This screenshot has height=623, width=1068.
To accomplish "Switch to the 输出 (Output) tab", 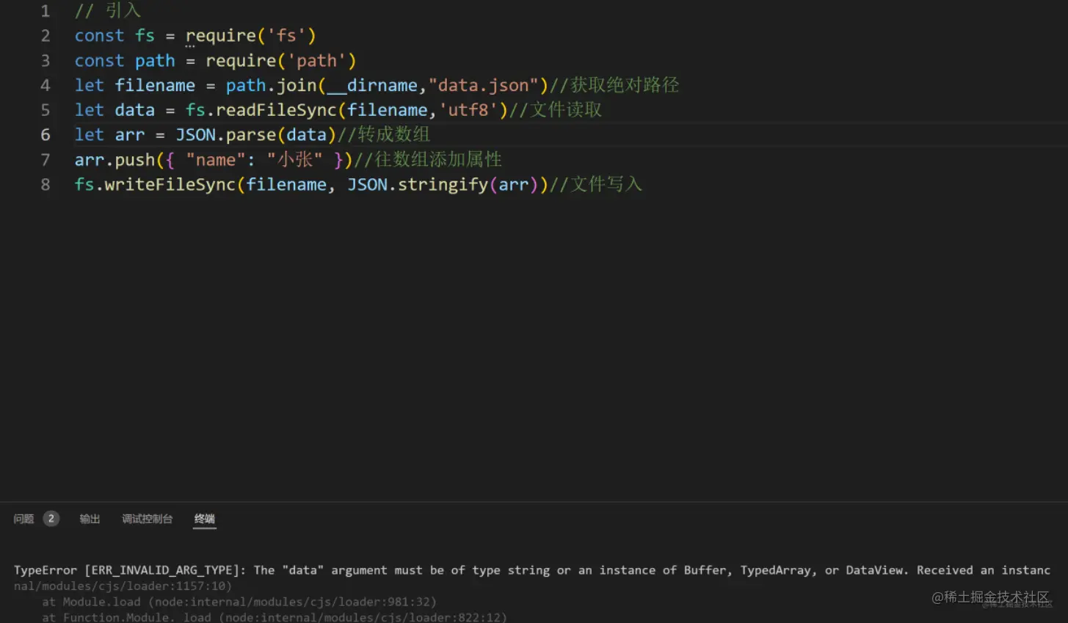I will tap(90, 519).
